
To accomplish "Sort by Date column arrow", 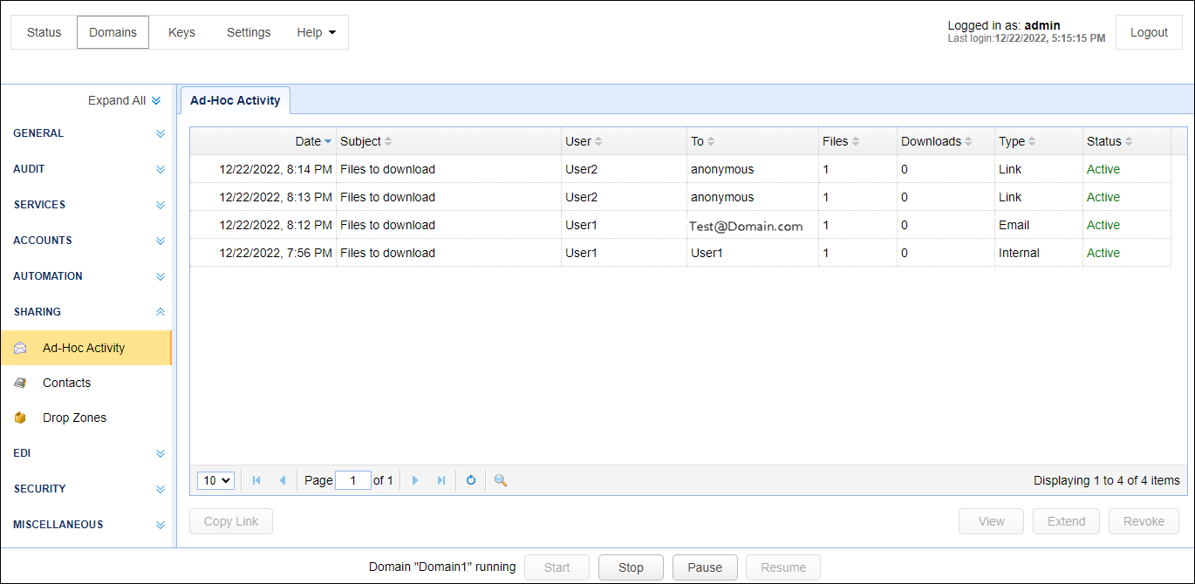I will pos(328,141).
